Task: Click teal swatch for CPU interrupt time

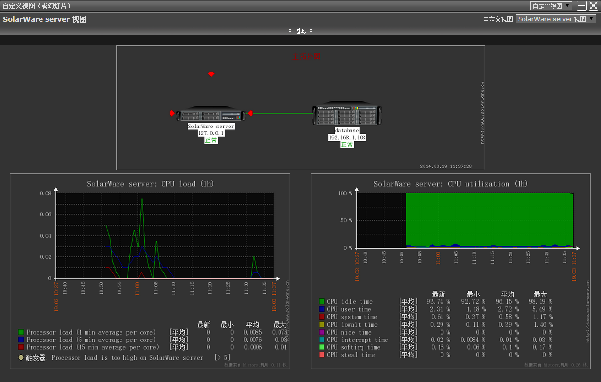Action: (x=322, y=340)
